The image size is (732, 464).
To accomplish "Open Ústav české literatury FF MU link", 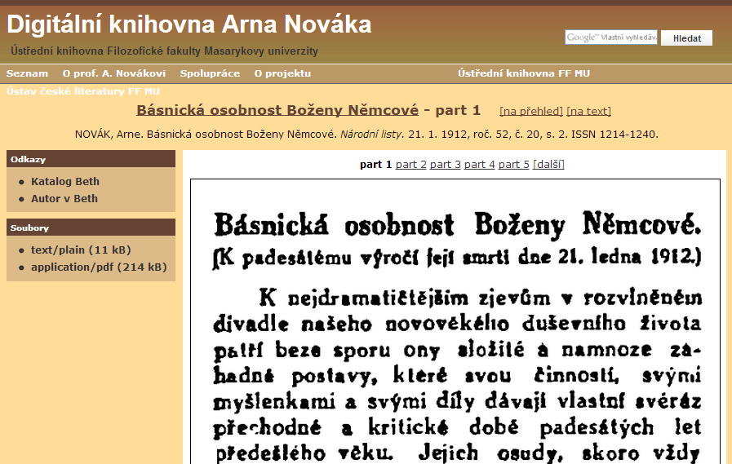I will pos(83,91).
